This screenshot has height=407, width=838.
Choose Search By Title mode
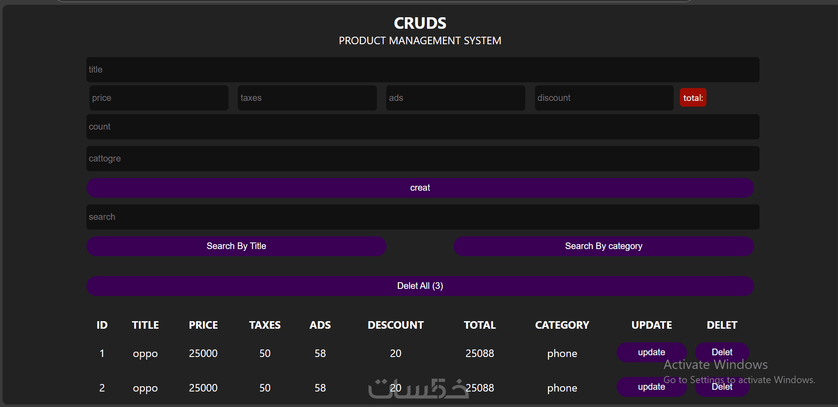[x=236, y=246]
